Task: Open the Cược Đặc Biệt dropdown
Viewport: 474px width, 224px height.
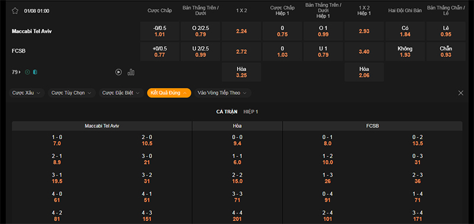Action: (121, 93)
